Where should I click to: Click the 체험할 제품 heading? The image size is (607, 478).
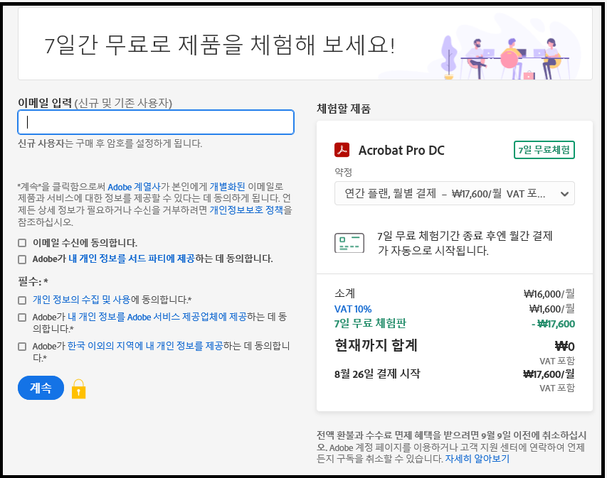[344, 109]
